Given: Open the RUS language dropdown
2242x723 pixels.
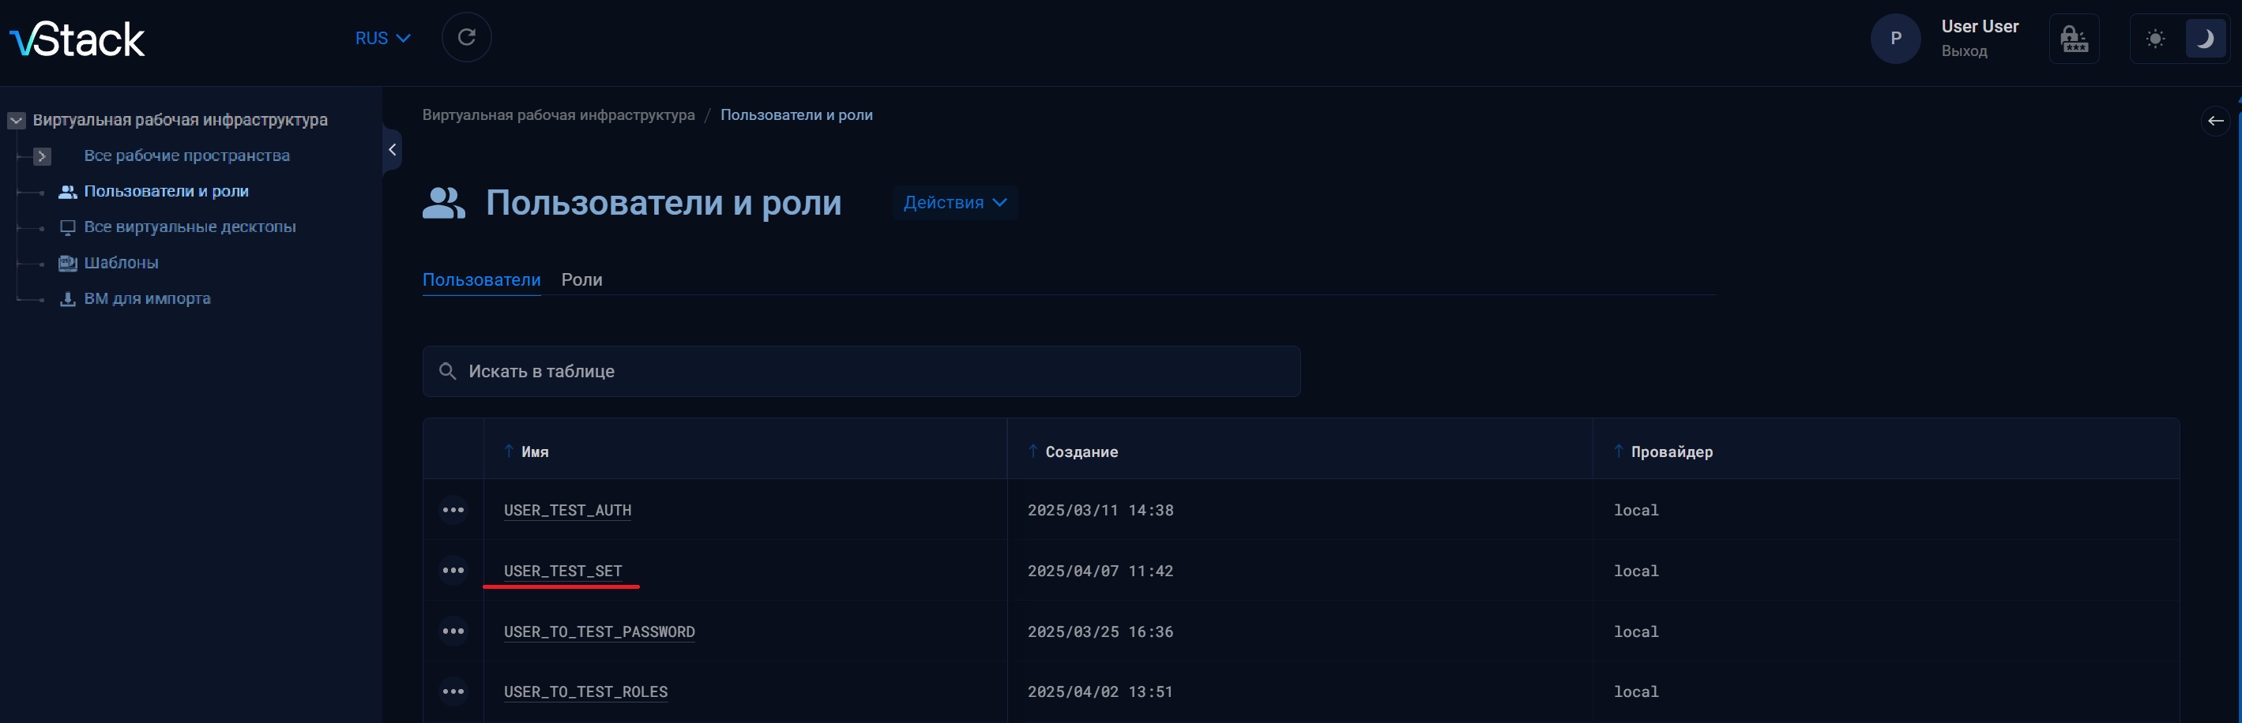Looking at the screenshot, I should (x=382, y=39).
